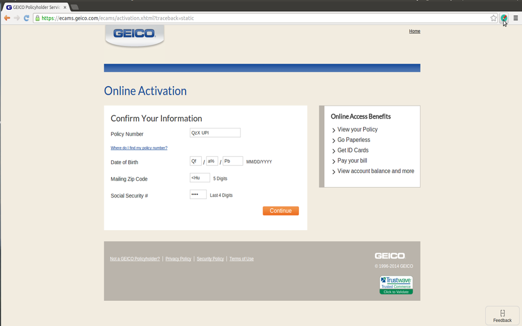Image resolution: width=522 pixels, height=326 pixels.
Task: Click the browser forward arrow
Action: tap(17, 18)
